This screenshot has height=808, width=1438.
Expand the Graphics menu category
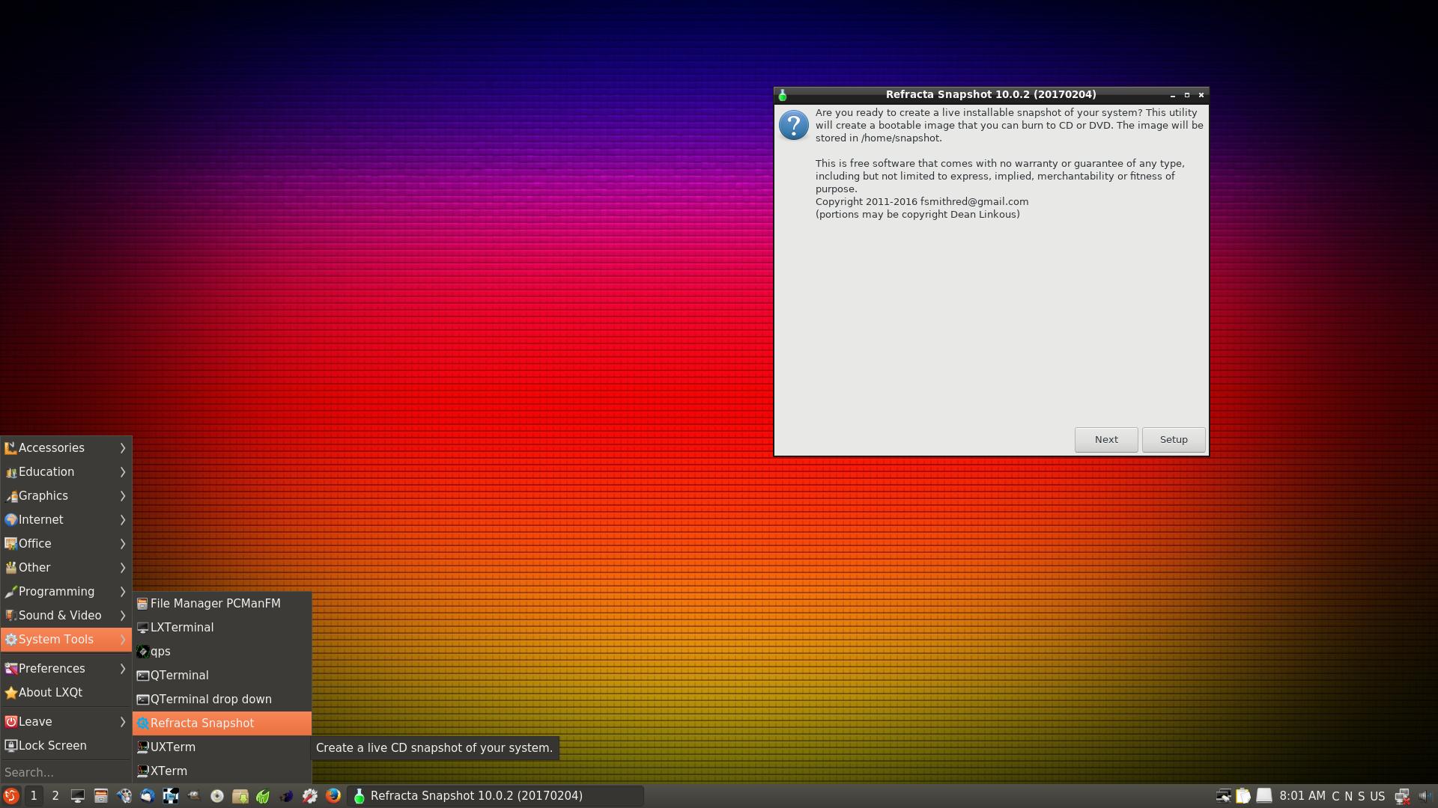pos(66,496)
